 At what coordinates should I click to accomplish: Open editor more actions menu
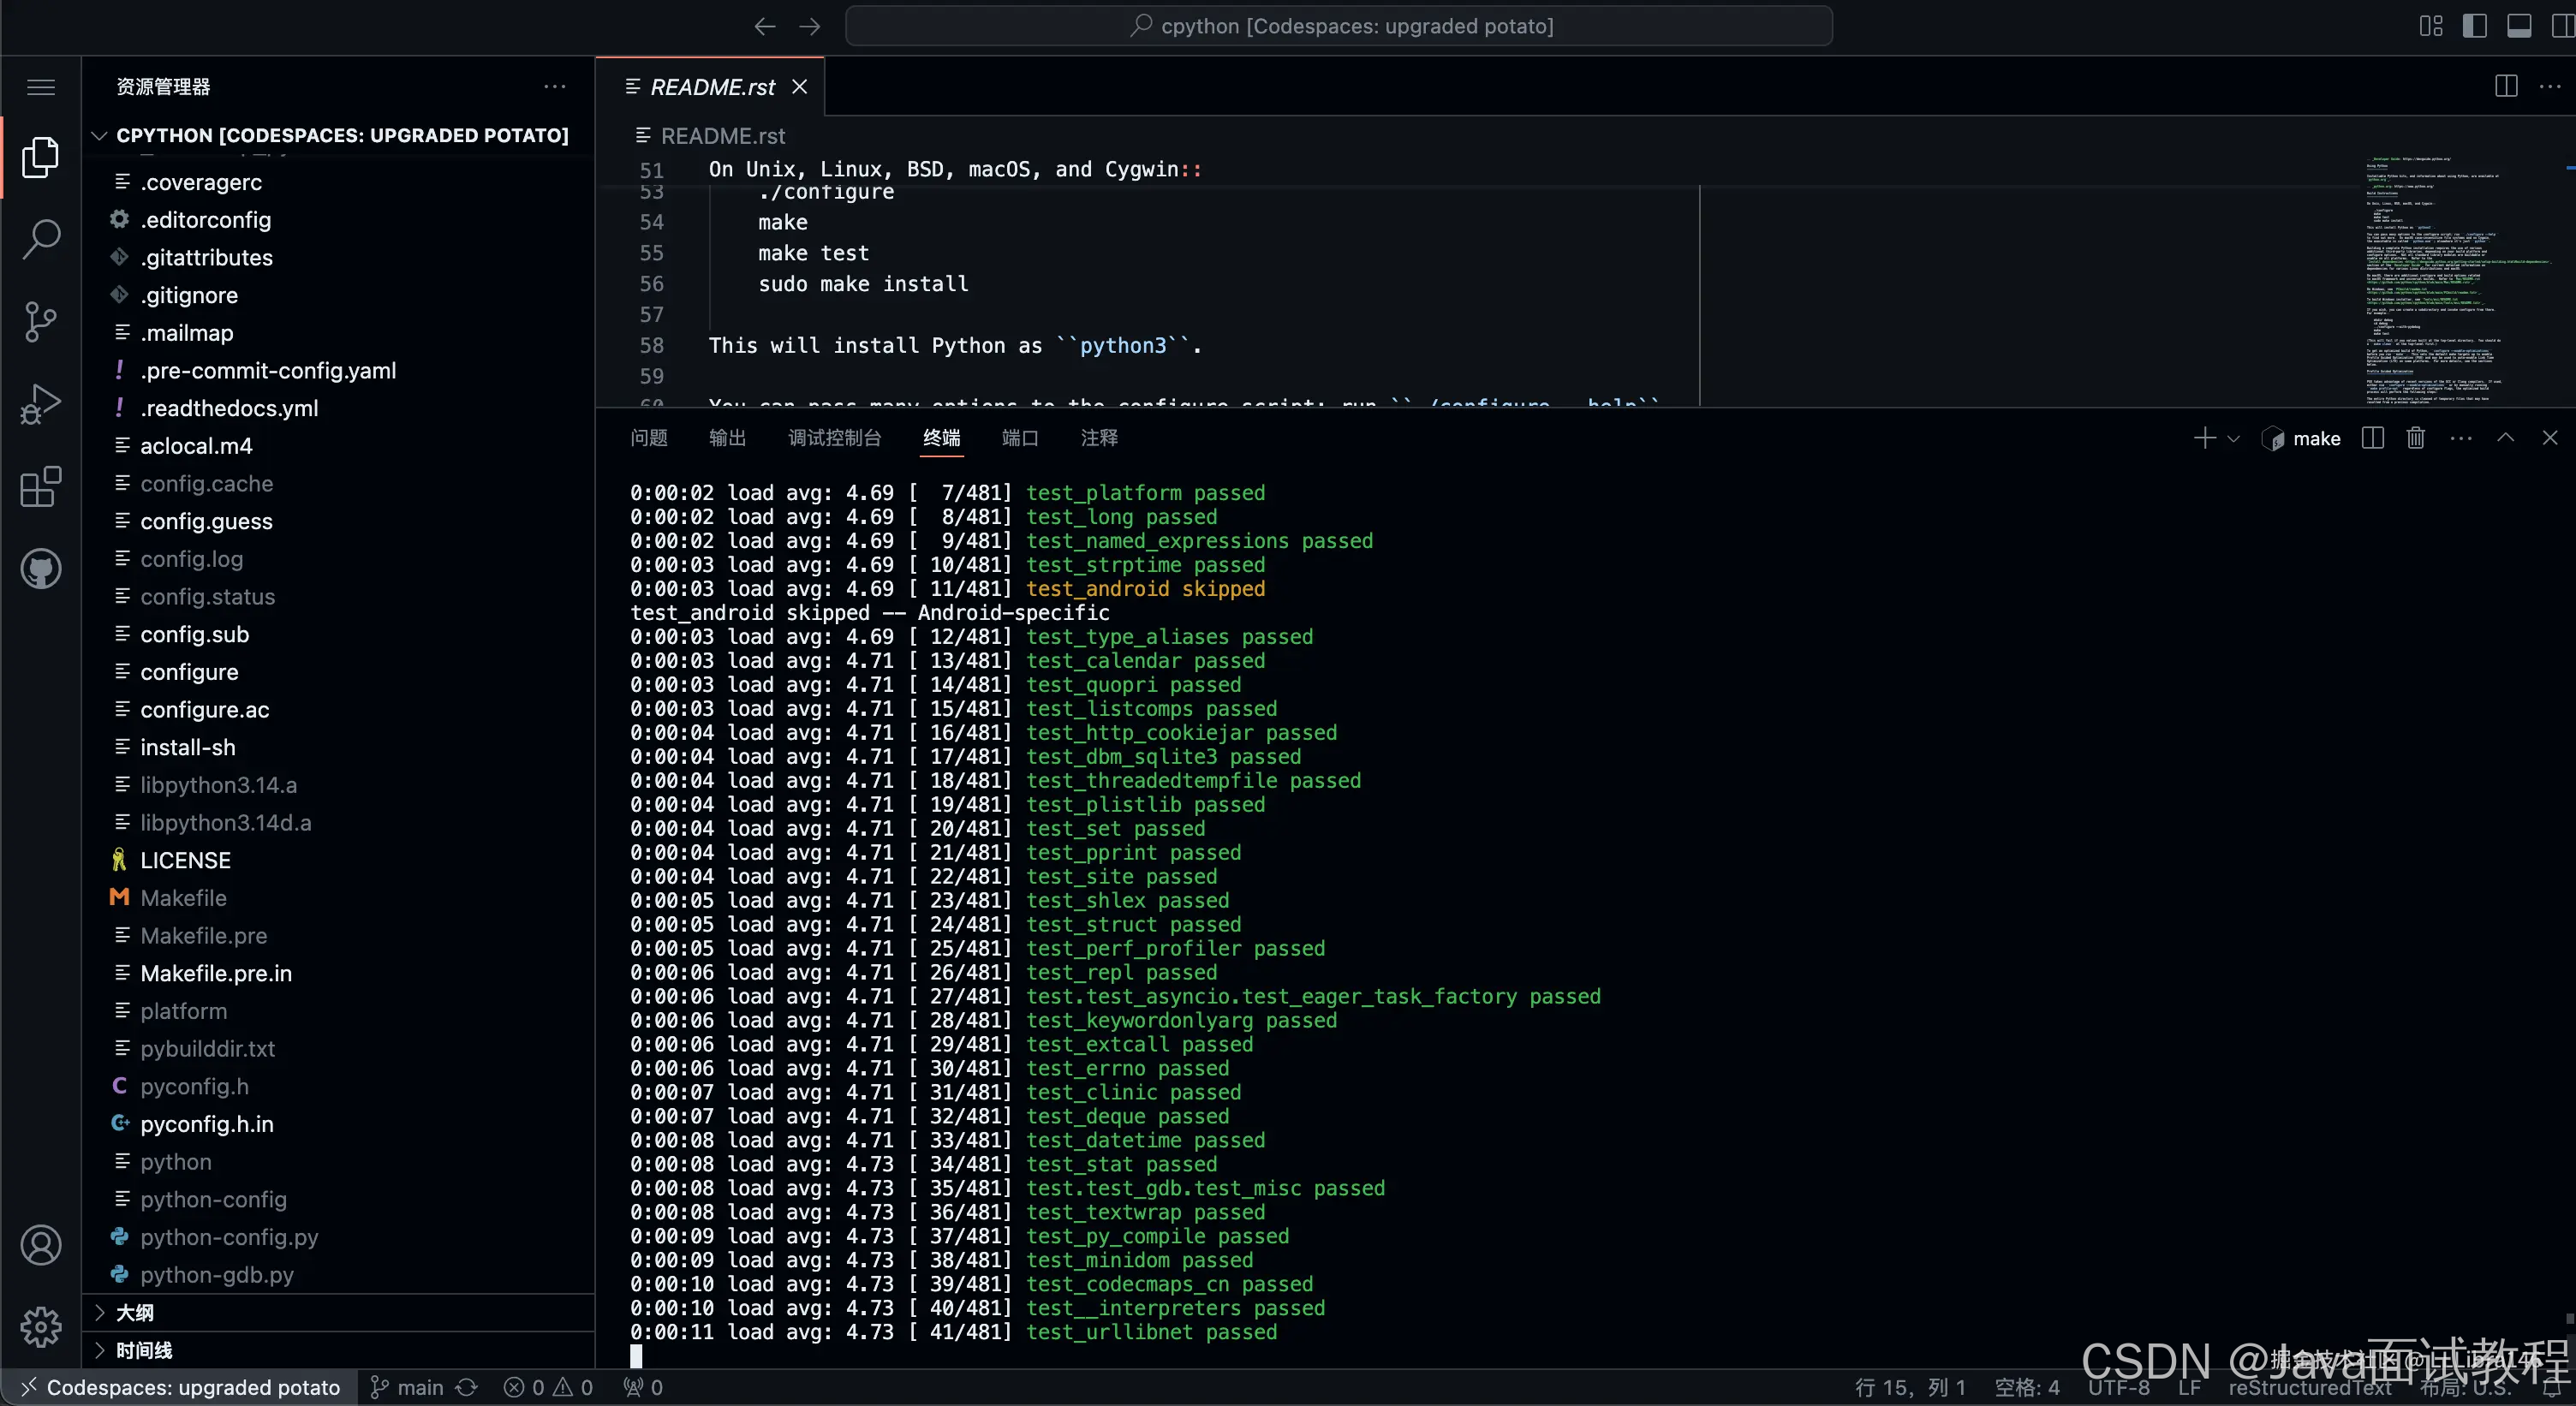[x=2551, y=86]
